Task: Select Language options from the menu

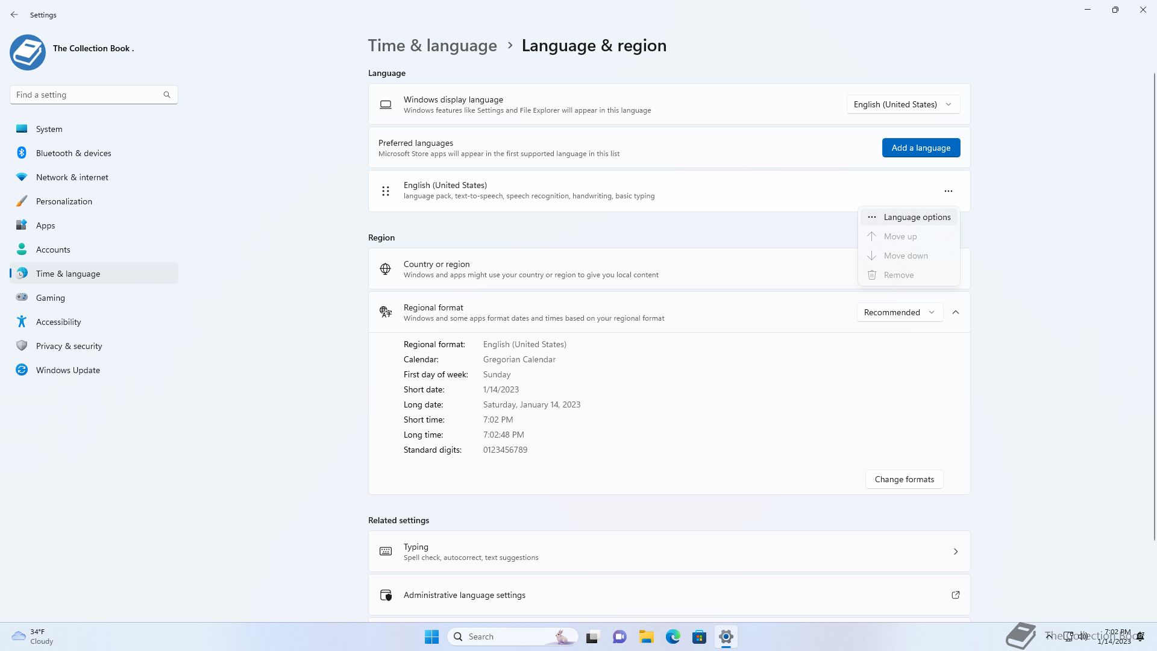Action: (917, 217)
